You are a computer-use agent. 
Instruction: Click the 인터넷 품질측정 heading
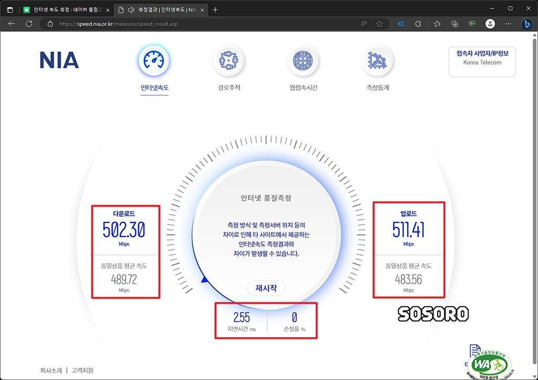266,198
